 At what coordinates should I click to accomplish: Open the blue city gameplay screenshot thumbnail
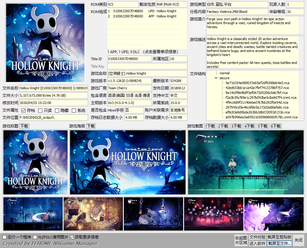(x=33, y=214)
